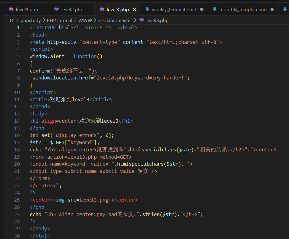Click markdown arrow icon on weekly_template.md tab
This screenshot has height=239, width=289.
point(147,9)
